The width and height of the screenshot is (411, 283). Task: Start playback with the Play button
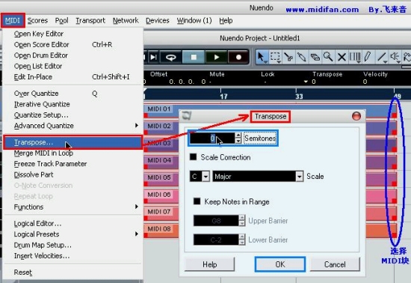[x=216, y=57]
